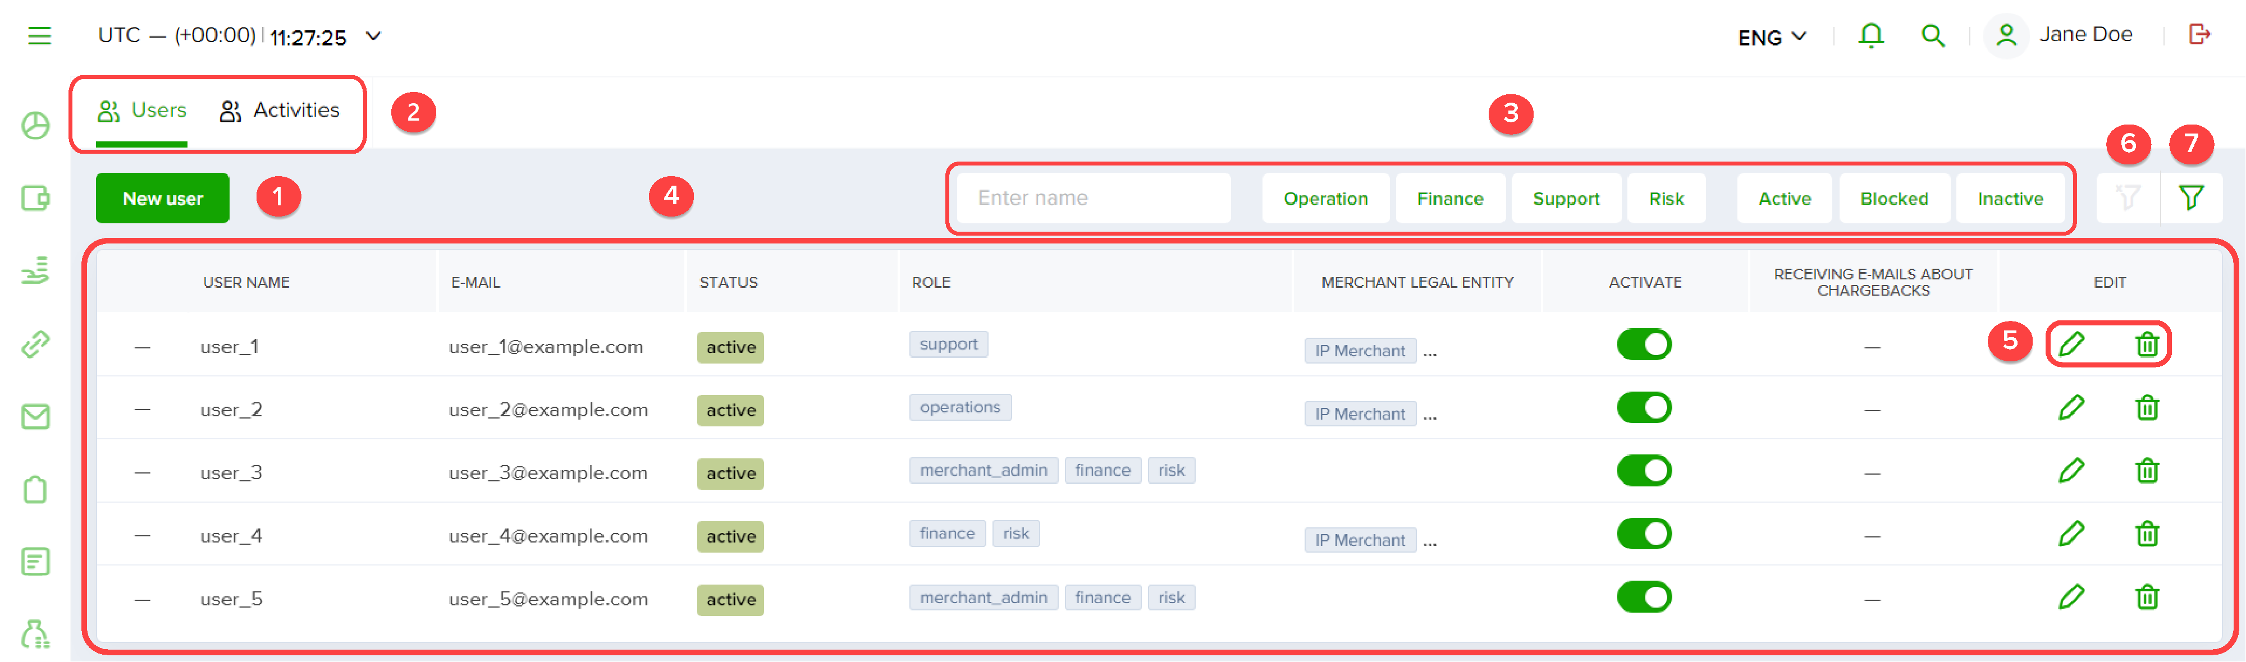This screenshot has height=662, width=2246.
Task: Click the STATUS column header
Action: point(728,282)
